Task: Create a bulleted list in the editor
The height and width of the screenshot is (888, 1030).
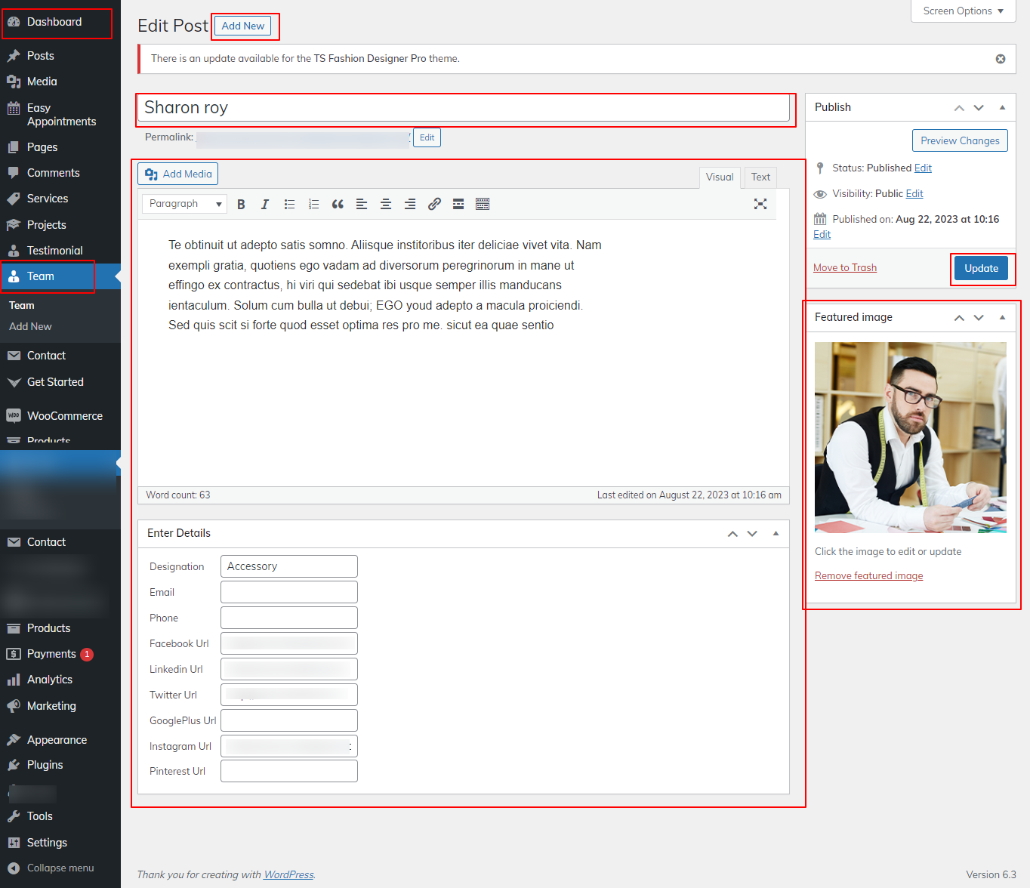Action: click(289, 205)
